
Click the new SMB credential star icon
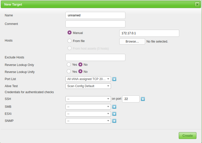pos(114,107)
